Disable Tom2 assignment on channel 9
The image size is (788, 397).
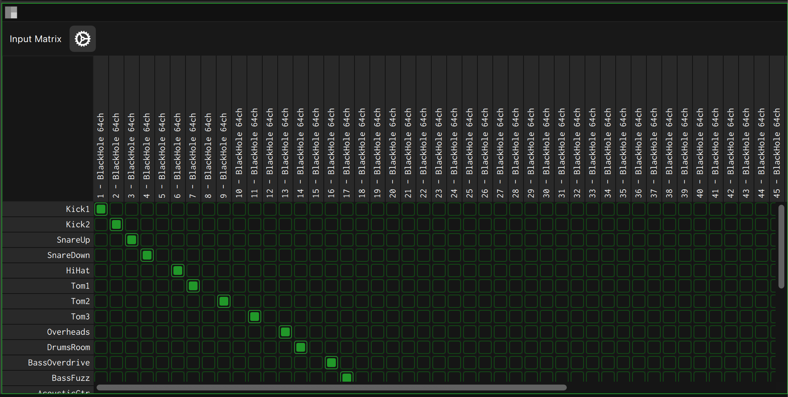(x=224, y=301)
